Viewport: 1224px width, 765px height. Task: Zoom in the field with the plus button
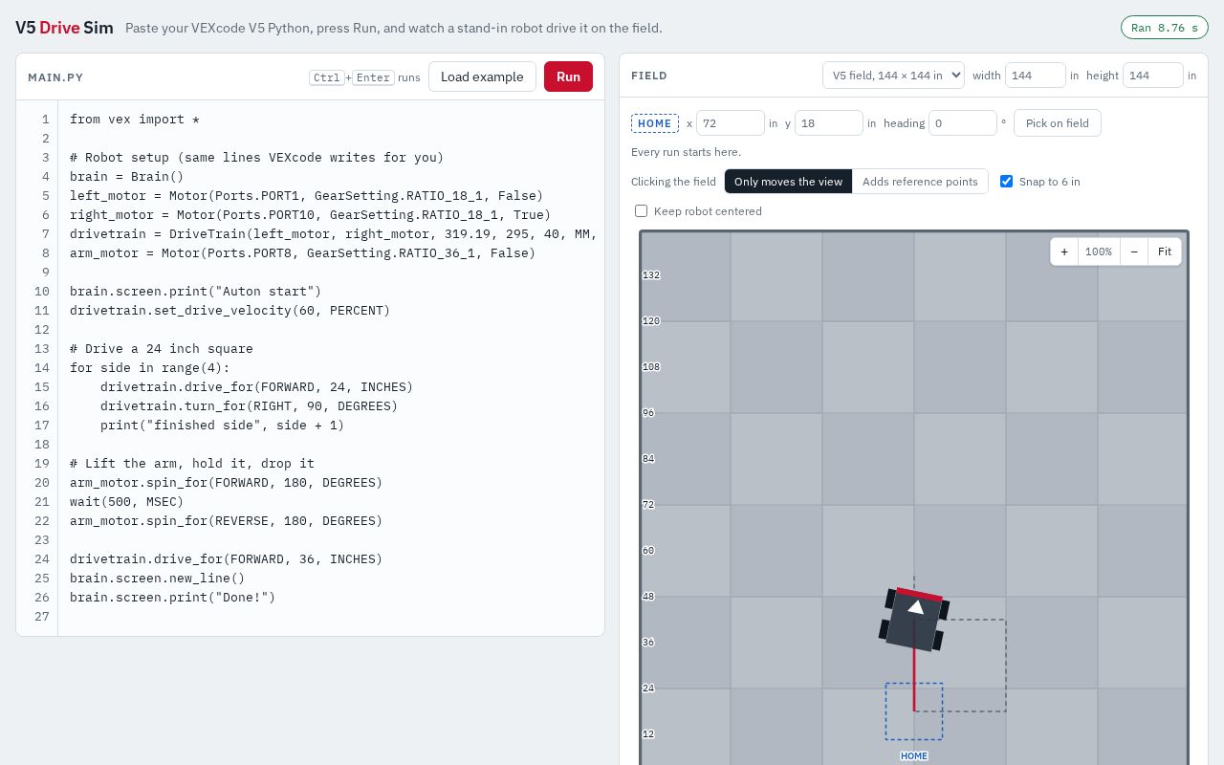1064,251
